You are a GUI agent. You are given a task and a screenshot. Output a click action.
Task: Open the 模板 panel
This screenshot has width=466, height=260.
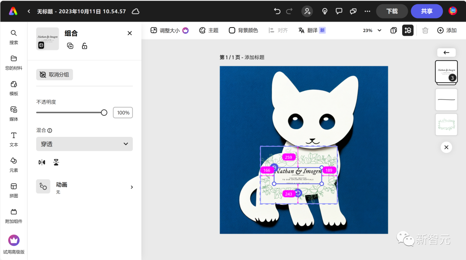pyautogui.click(x=13, y=87)
